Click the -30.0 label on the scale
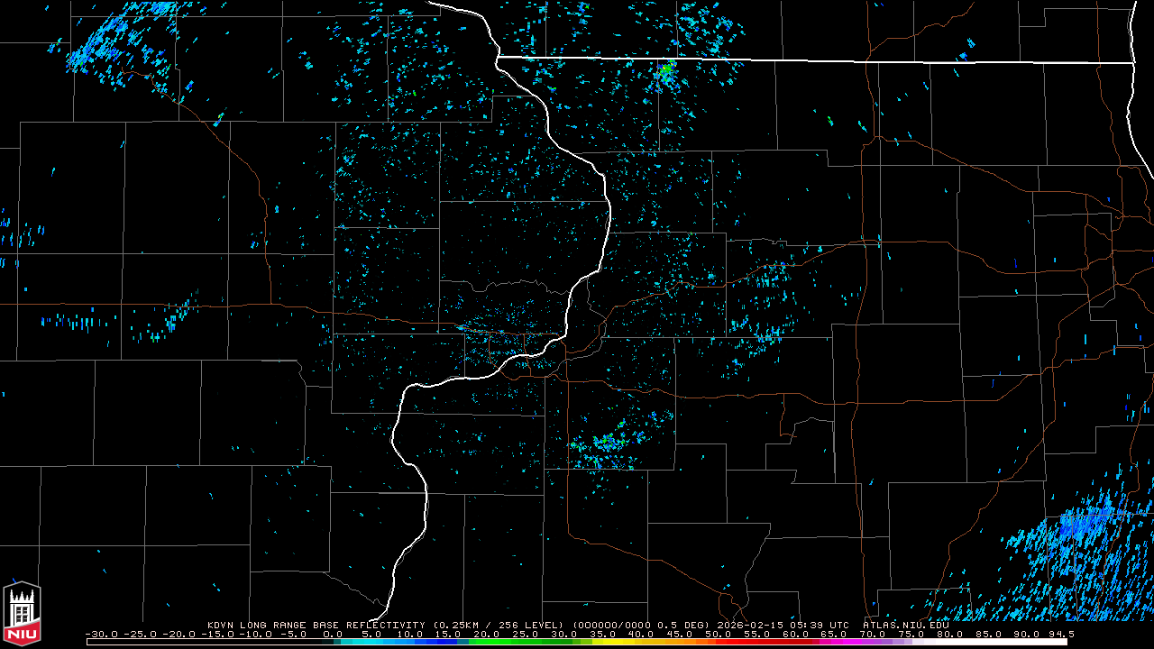 pyautogui.click(x=101, y=634)
